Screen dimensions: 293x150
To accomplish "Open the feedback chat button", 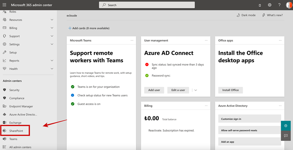I will coord(286,136).
